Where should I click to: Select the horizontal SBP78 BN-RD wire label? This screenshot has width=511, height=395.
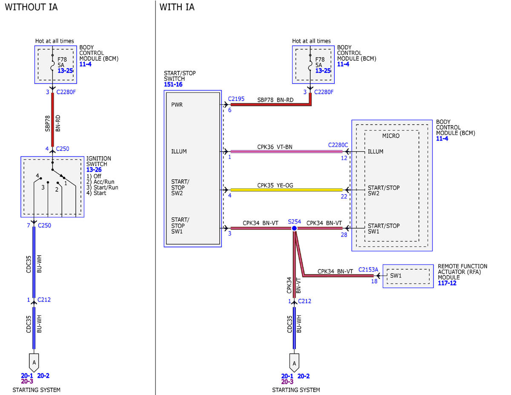276,100
